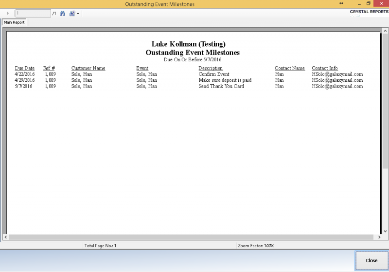389x272 pixels.
Task: Open Find Text with the binoculars icon
Action: coord(62,14)
